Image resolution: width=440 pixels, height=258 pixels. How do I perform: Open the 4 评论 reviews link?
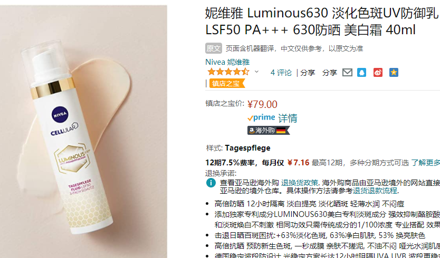coord(281,73)
